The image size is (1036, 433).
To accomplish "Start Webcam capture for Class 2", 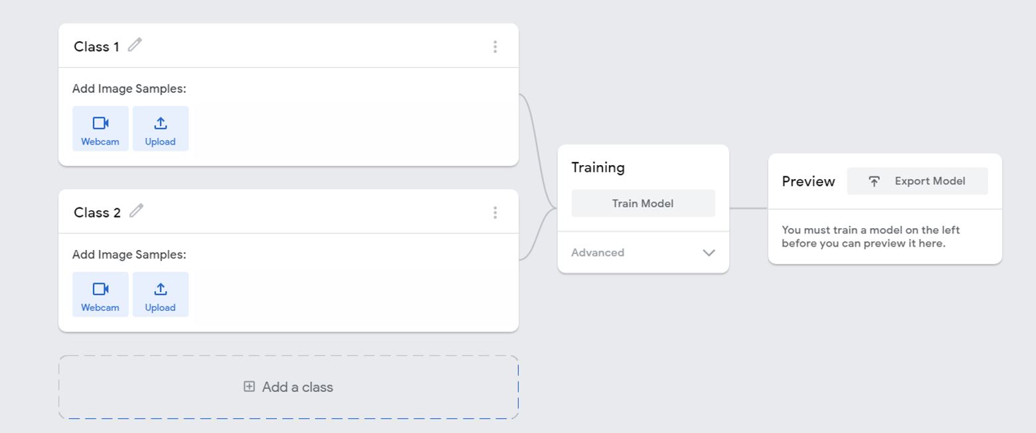I will [100, 294].
